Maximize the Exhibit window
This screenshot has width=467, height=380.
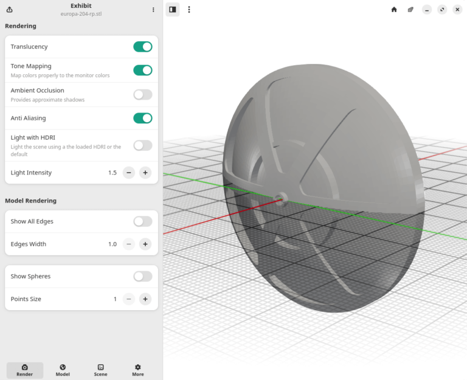point(442,10)
